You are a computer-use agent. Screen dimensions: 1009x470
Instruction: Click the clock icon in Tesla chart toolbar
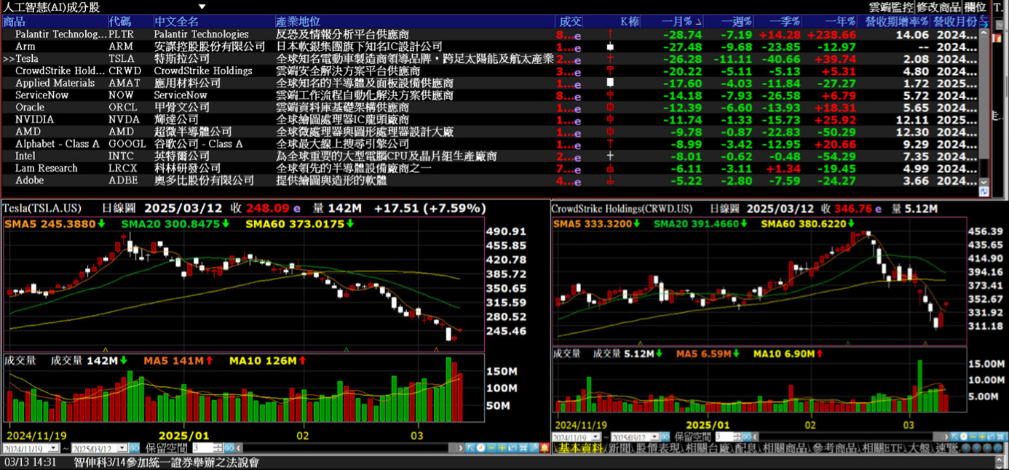480,447
